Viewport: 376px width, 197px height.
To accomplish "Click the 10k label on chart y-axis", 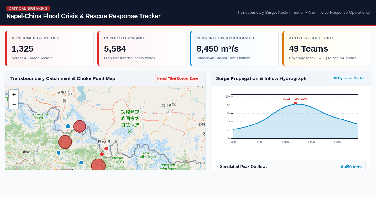I will [228, 96].
